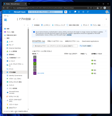This screenshot has width=112, height=116.
Task: Open portal settings gear
Action: tap(79, 12)
